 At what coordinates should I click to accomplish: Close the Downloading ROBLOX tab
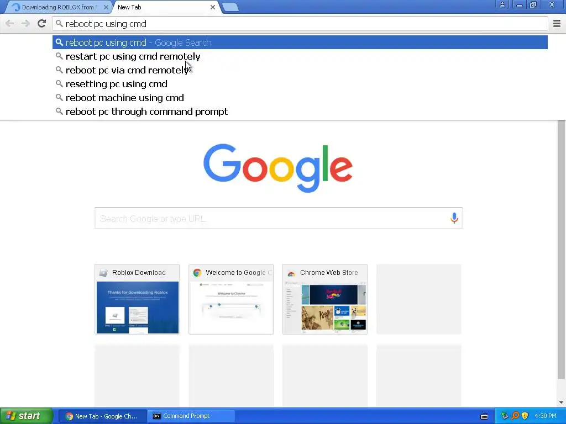pos(106,7)
